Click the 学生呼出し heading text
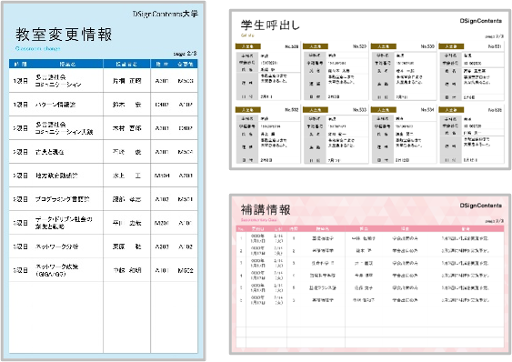The height and width of the screenshot is (362, 512). 270,25
